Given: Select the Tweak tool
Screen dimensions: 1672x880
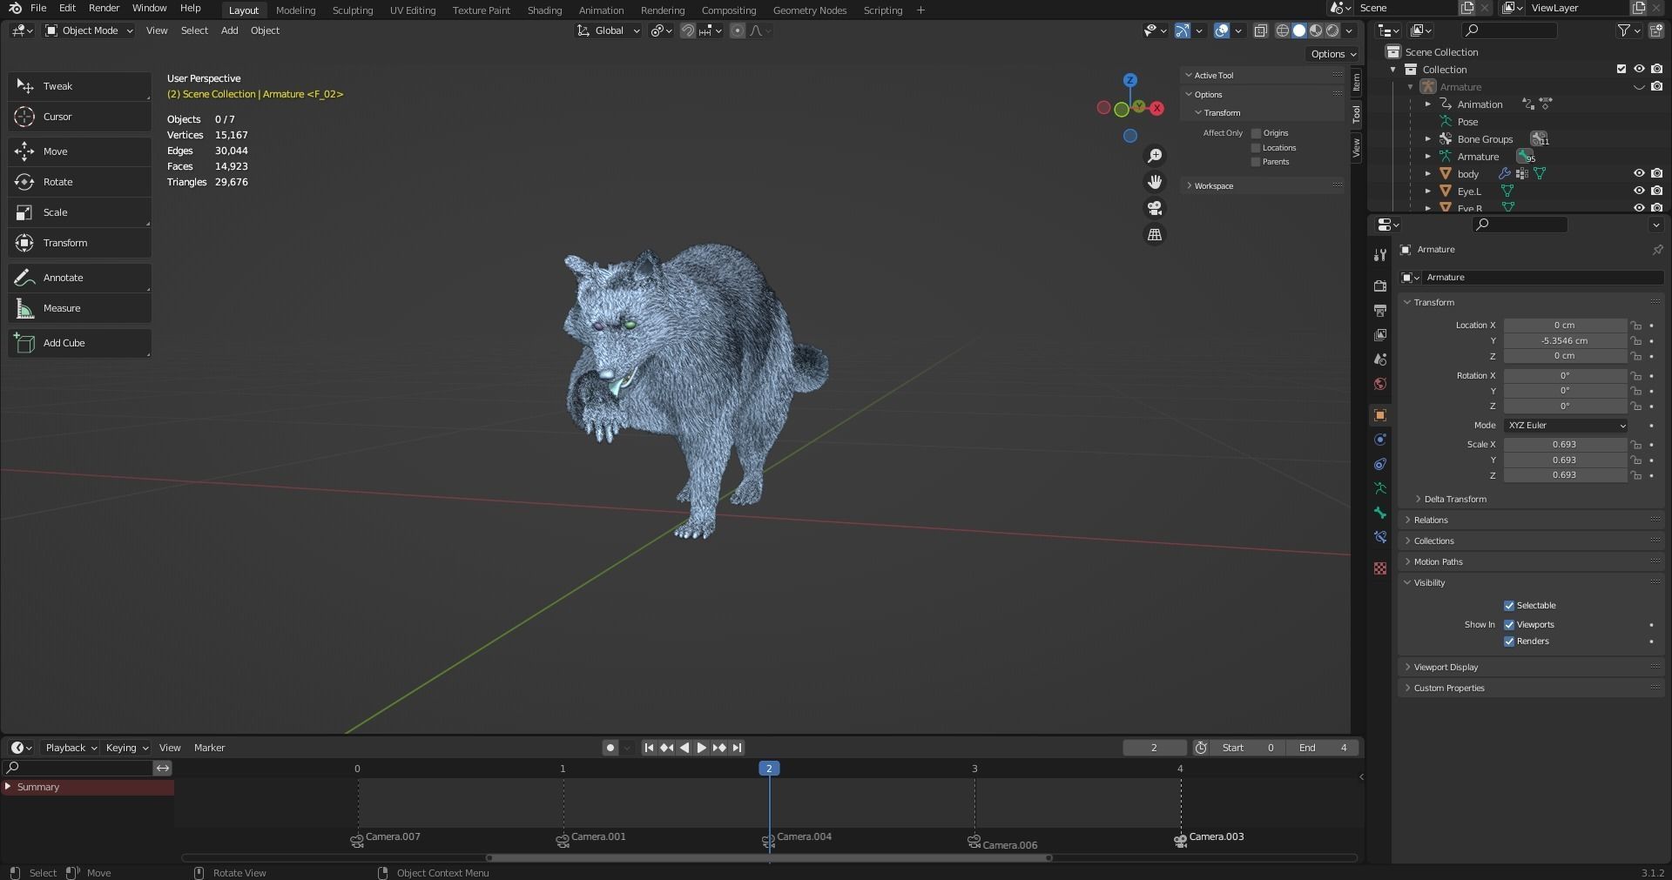Looking at the screenshot, I should pyautogui.click(x=79, y=86).
